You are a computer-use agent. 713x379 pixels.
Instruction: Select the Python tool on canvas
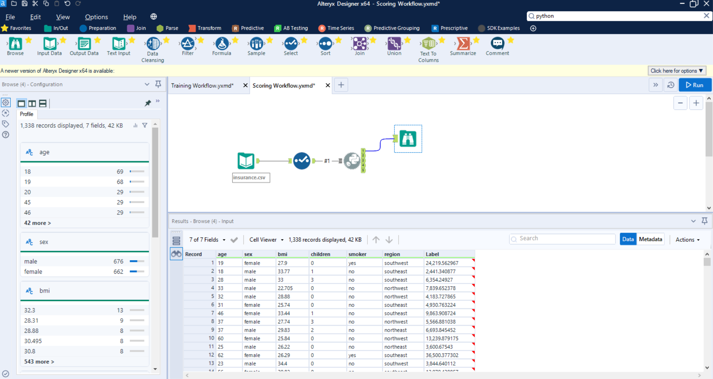(352, 161)
